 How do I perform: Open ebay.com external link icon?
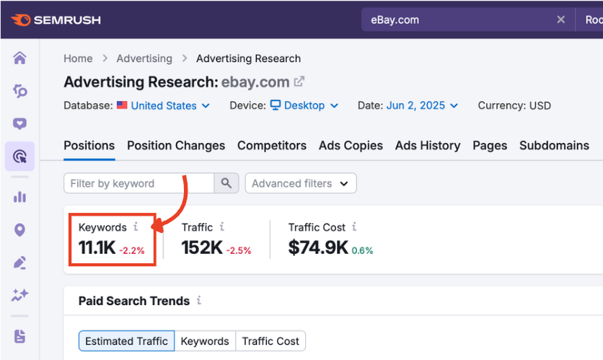[299, 82]
